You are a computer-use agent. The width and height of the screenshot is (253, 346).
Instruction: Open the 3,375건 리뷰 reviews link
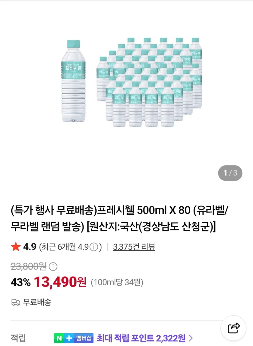(x=134, y=247)
